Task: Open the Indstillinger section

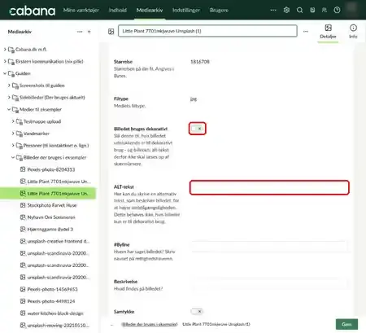Action: 186,11
